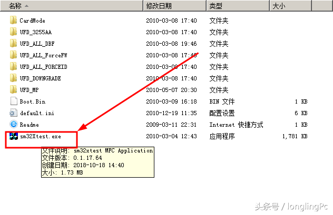Click the date 2010-03-09 16:18
This screenshot has width=333, height=215.
pos(171,101)
